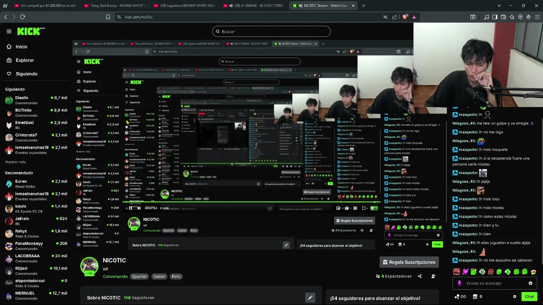This screenshot has width=543, height=305.
Task: Collapse the Kick sidebar with hamburger icon
Action: tap(9, 31)
